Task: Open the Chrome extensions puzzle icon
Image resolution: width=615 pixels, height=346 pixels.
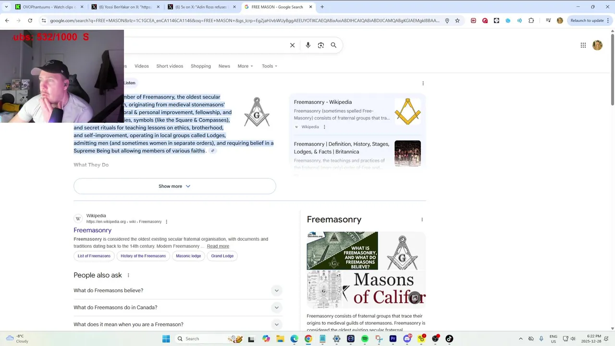Action: pyautogui.click(x=531, y=21)
